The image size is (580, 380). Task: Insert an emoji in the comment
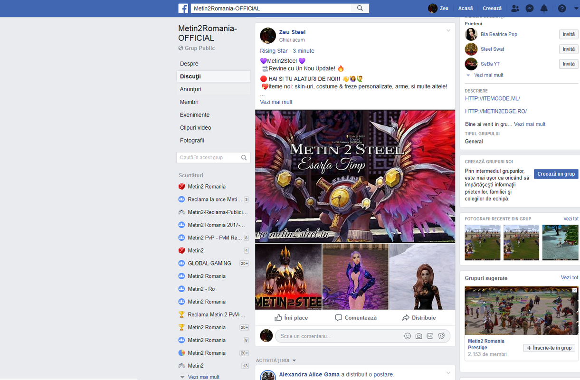[x=408, y=336]
